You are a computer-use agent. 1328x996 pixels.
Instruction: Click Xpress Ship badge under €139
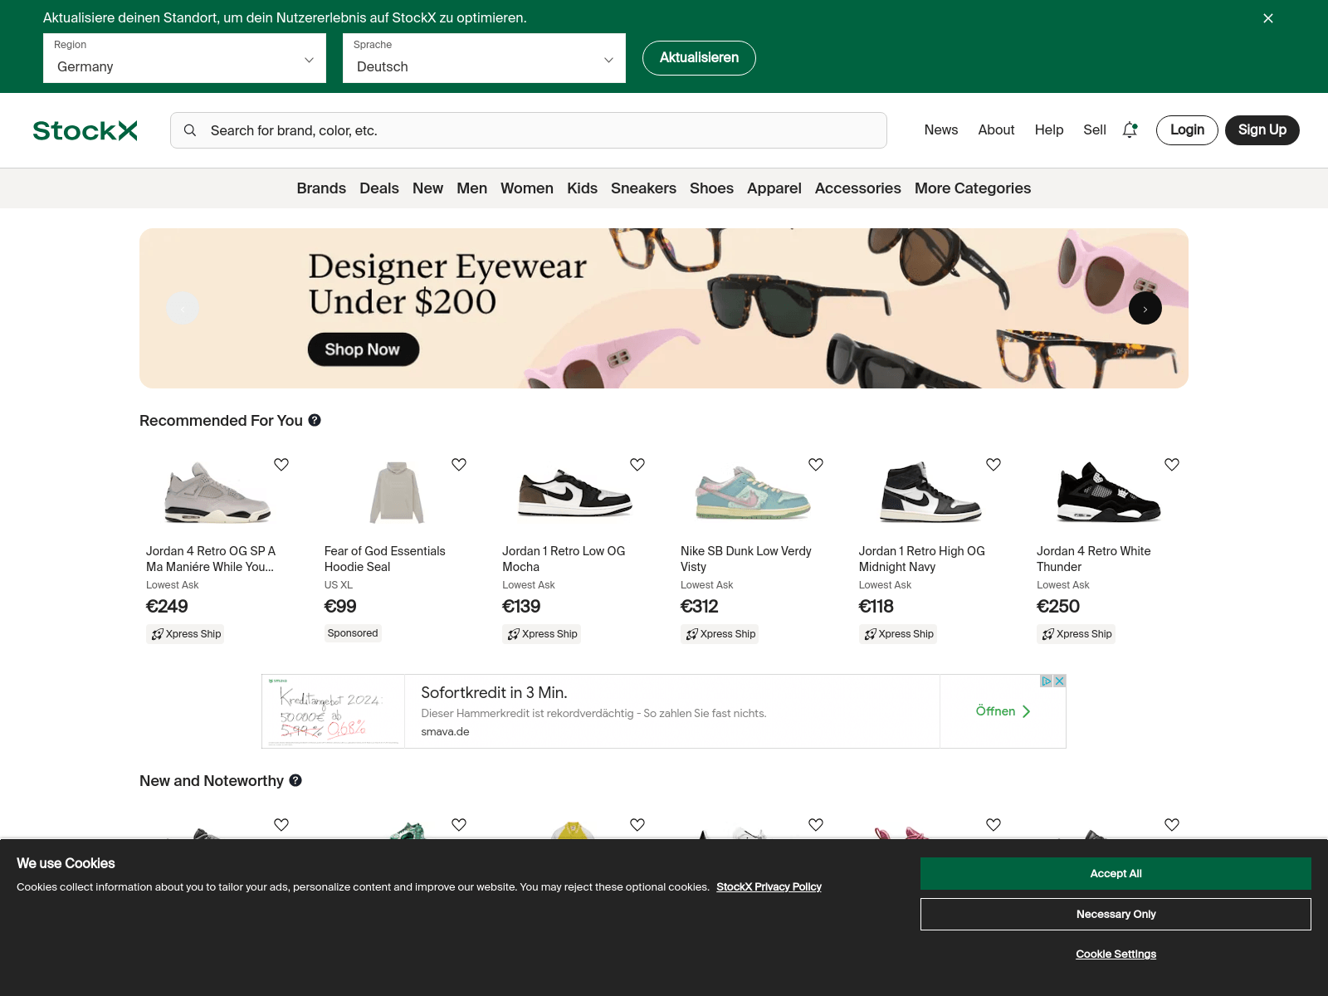pyautogui.click(x=542, y=634)
